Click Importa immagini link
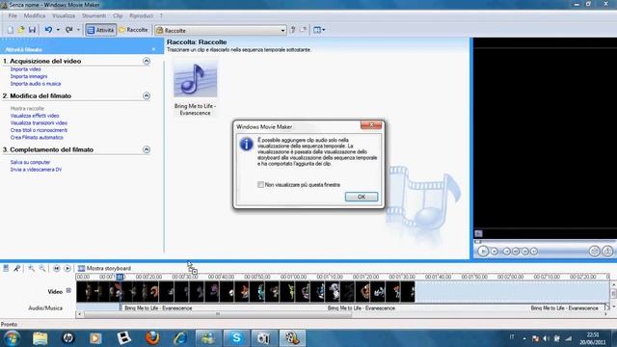The height and width of the screenshot is (347, 617). 29,76
